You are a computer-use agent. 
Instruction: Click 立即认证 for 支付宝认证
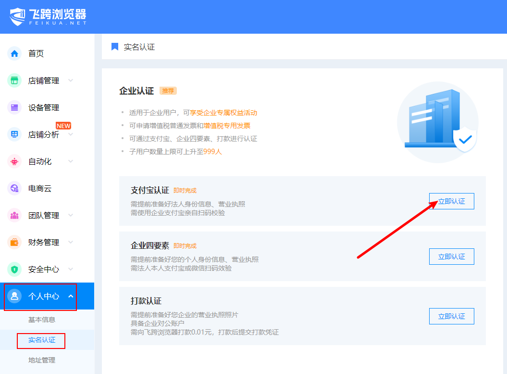tap(451, 201)
